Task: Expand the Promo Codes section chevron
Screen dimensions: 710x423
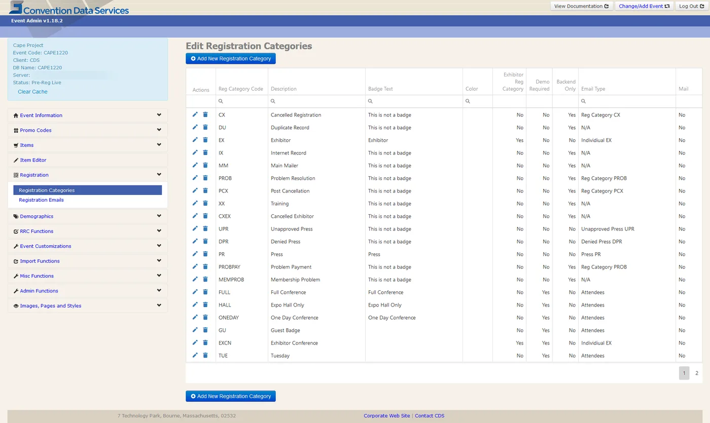Action: coord(159,130)
